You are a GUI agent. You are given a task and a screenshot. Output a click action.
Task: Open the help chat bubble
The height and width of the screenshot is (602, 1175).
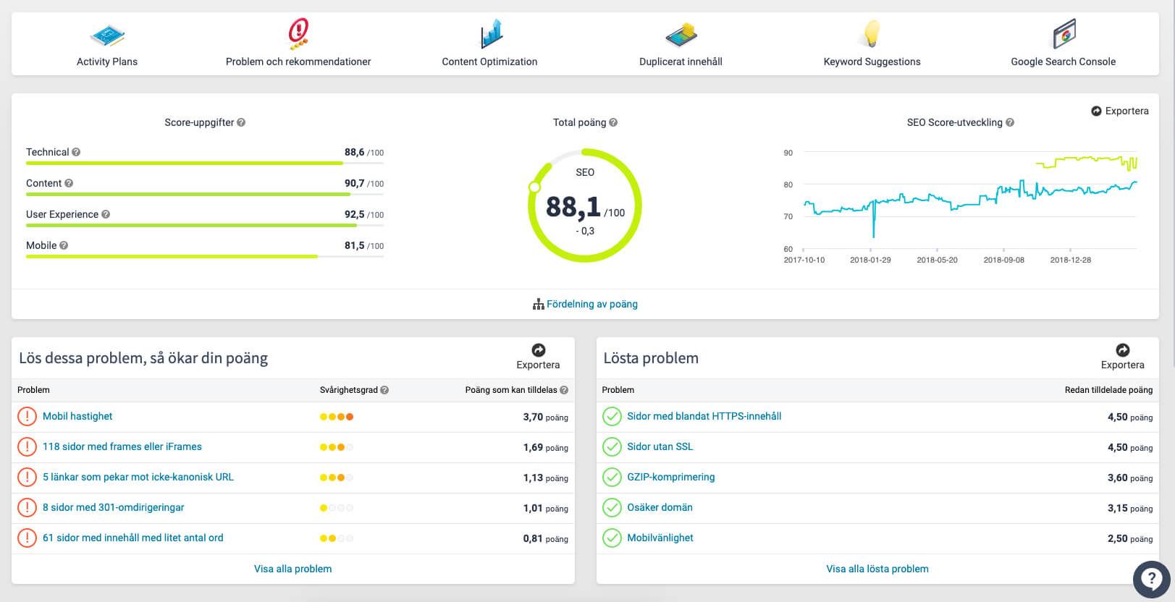(x=1151, y=578)
